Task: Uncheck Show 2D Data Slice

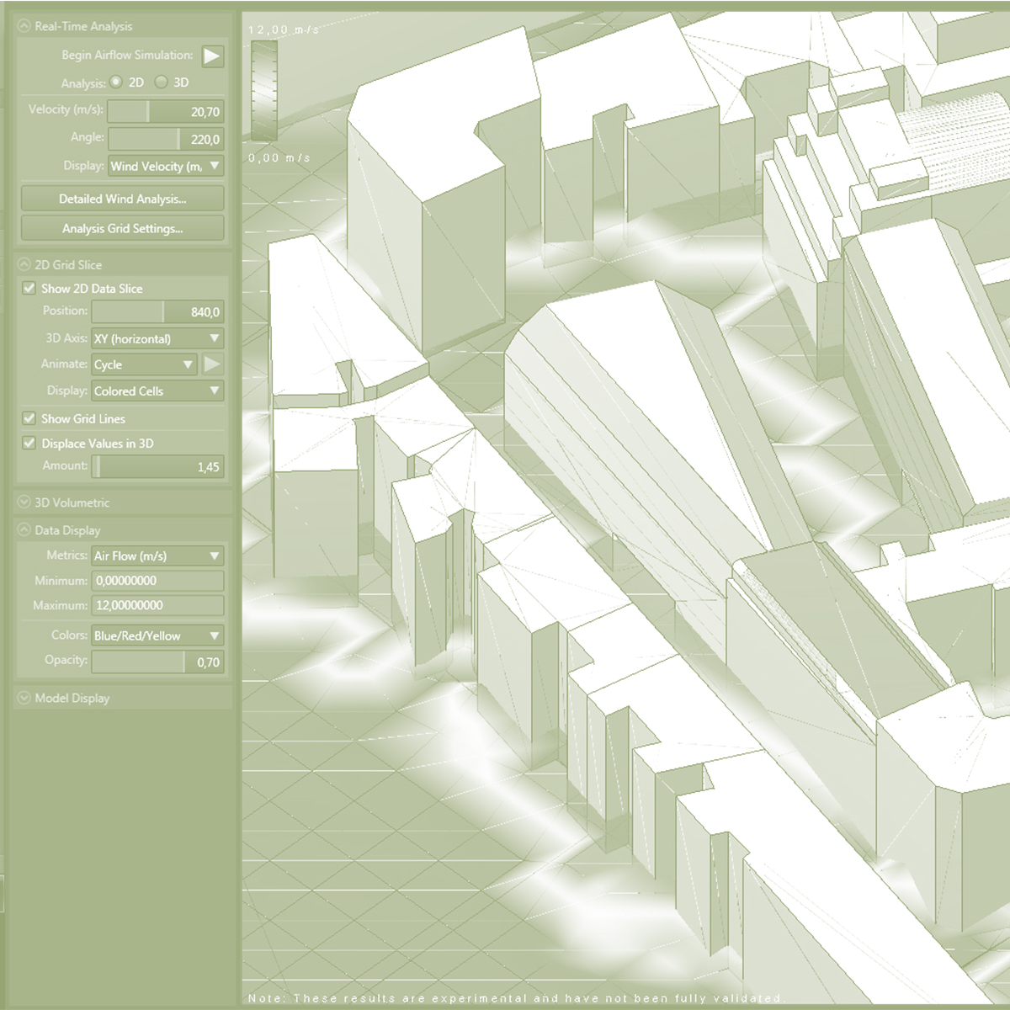Action: 29,289
